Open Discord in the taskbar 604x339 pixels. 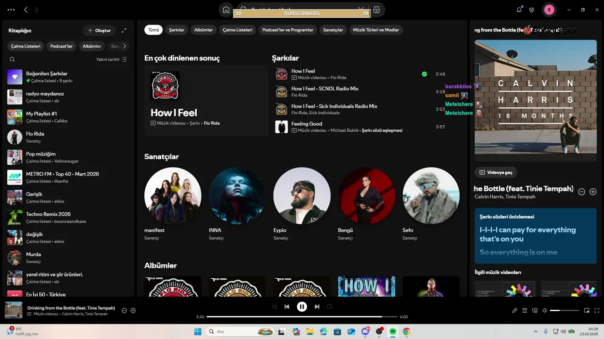point(365,331)
